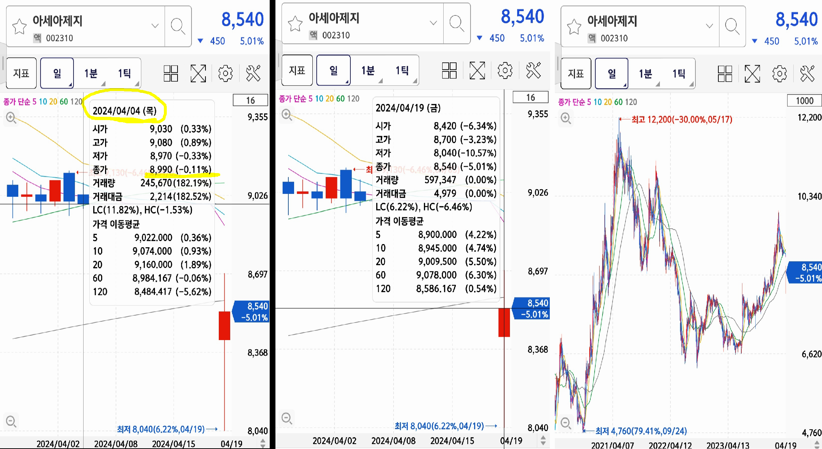
Task: Expand the 1틱 interval dropdown
Action: tap(137, 83)
